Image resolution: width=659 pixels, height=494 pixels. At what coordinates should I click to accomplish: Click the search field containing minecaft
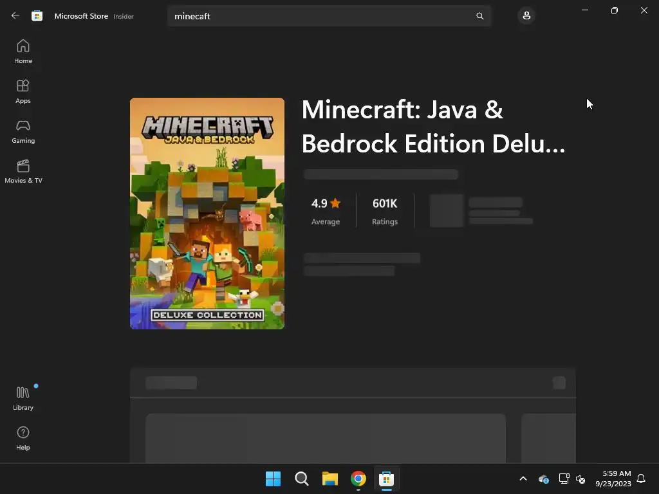coord(329,16)
